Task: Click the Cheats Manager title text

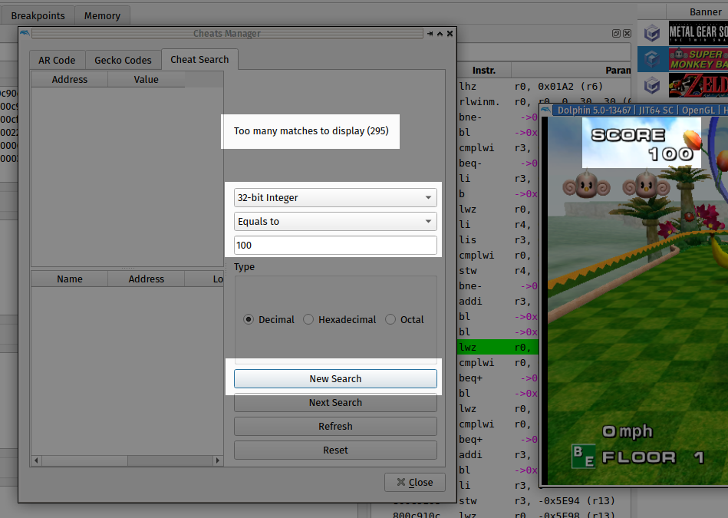Action: tap(227, 34)
